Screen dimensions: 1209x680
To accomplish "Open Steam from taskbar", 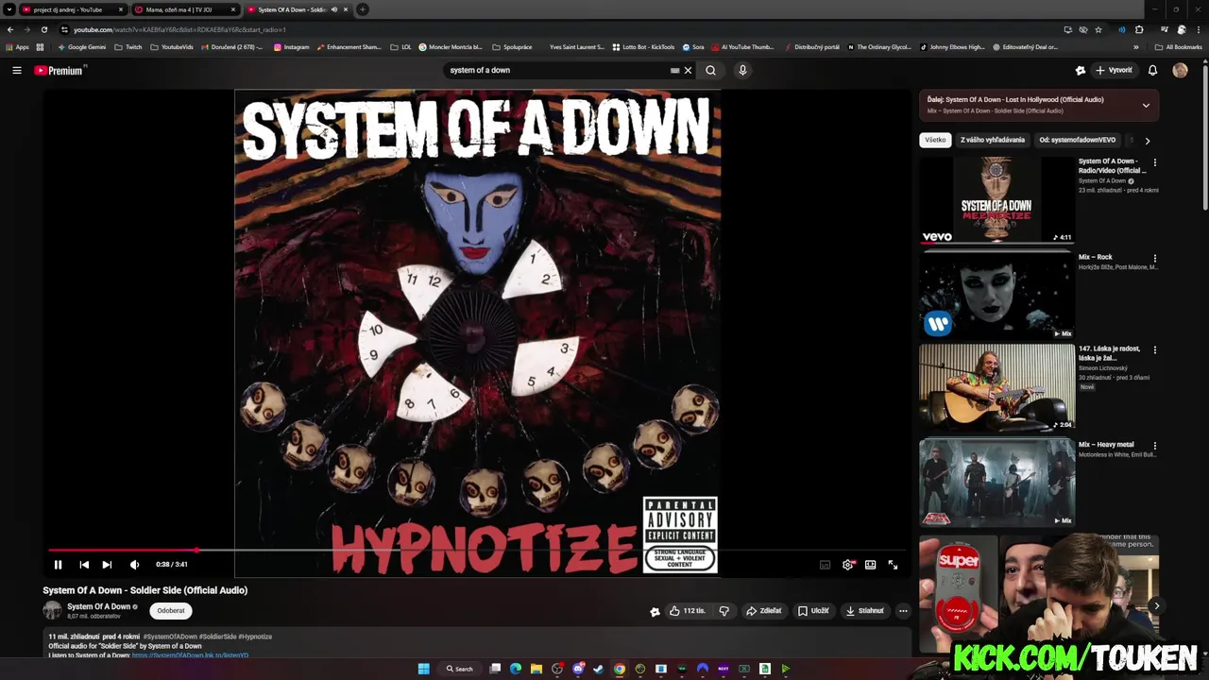I will tap(598, 669).
